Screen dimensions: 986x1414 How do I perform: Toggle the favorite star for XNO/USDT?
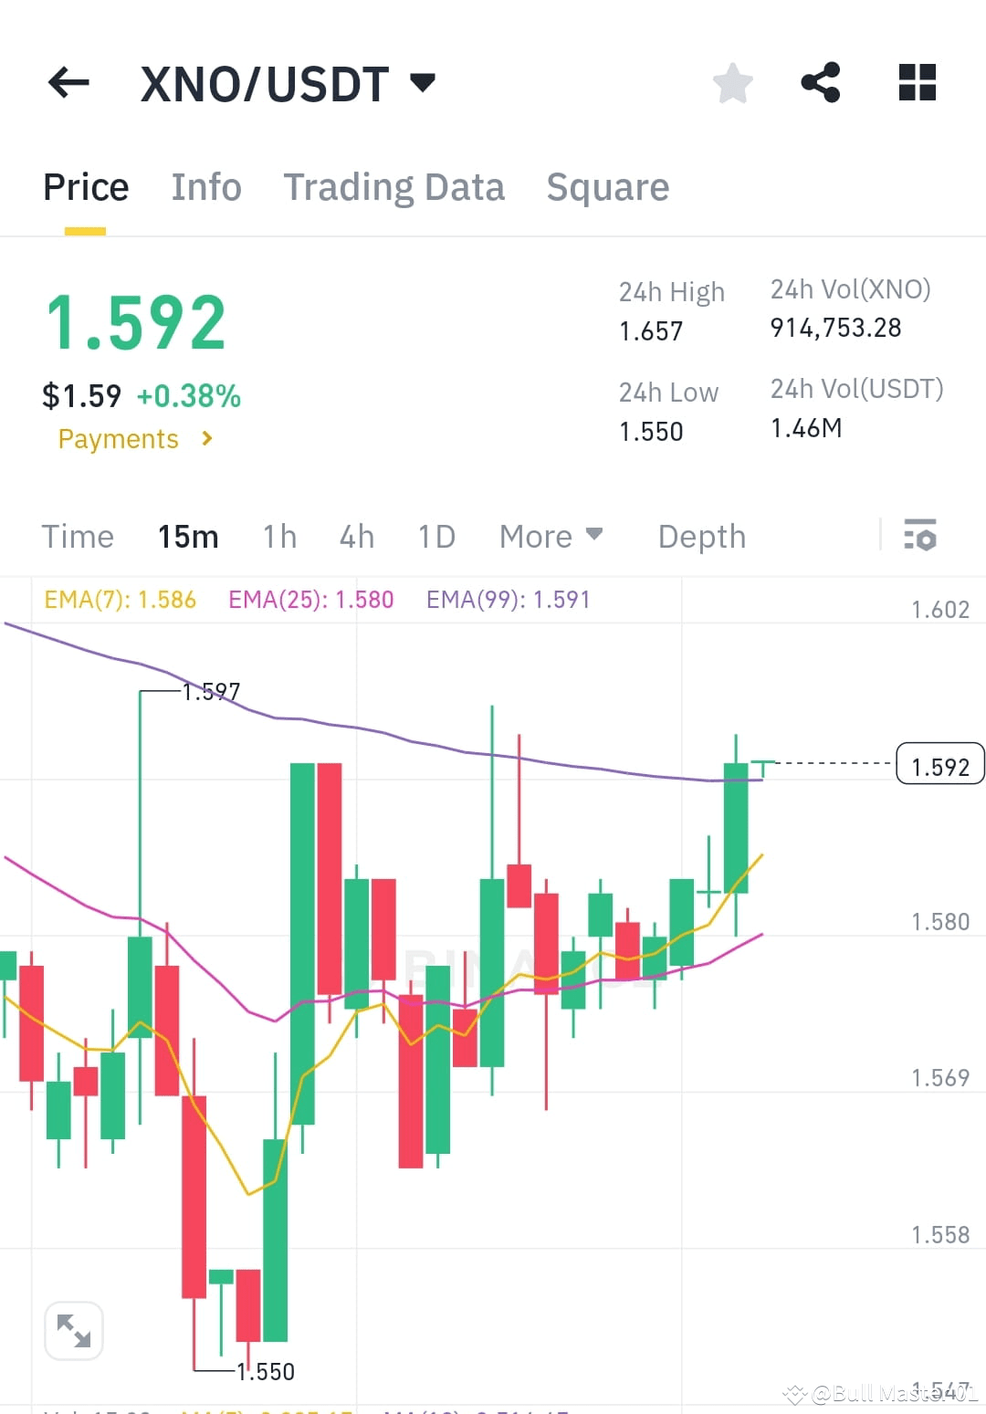[x=733, y=83]
